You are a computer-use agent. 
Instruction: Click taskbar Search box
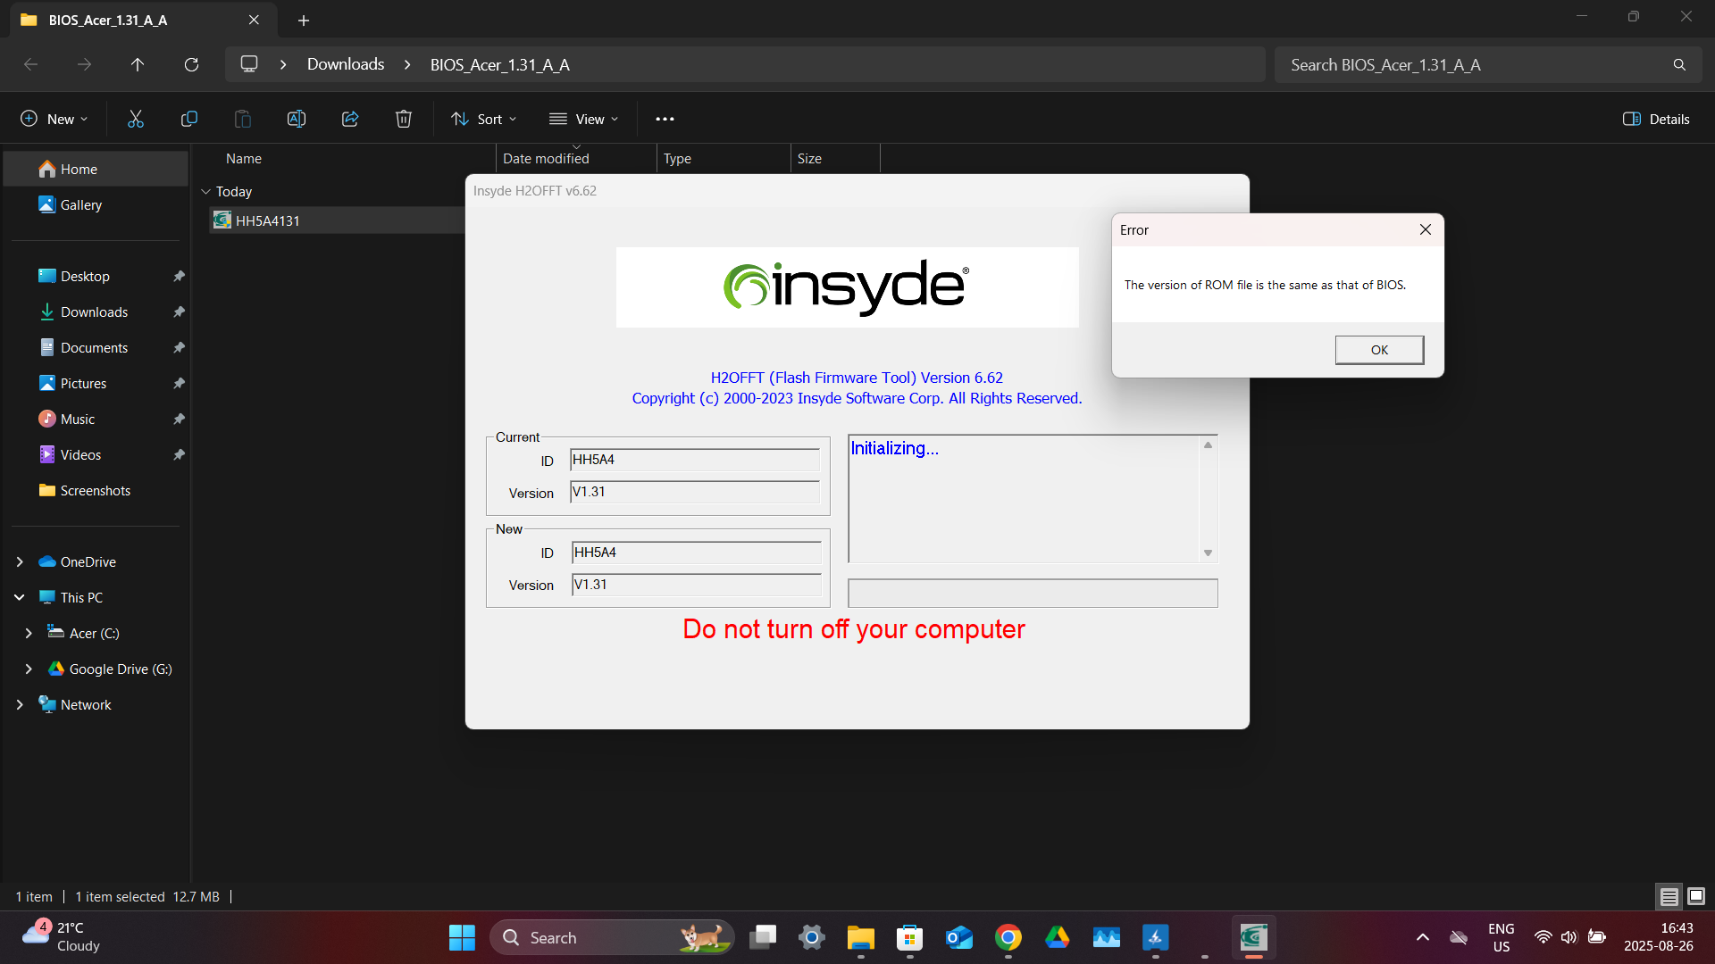[612, 937]
